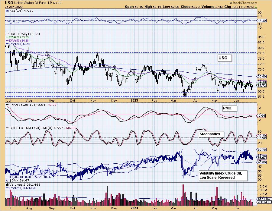Click the Stochastics annotation label box
This screenshot has width=272, height=211.
point(211,134)
